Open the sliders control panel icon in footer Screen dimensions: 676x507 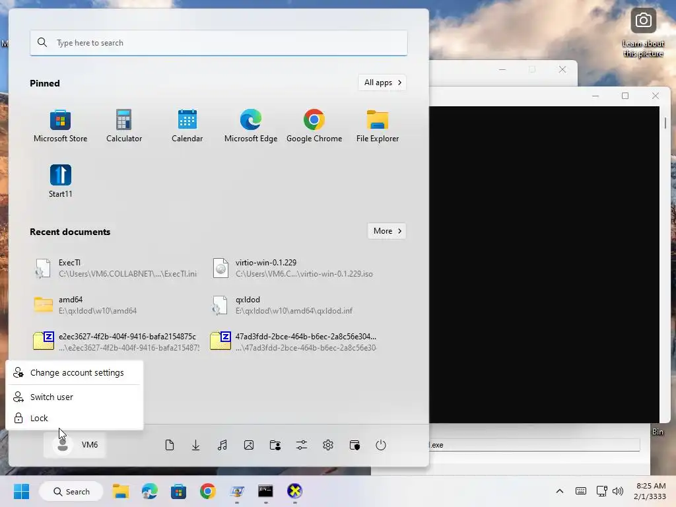301,445
